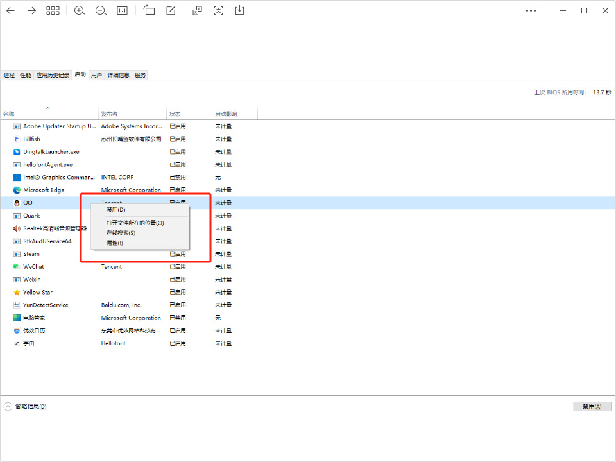Go back with the left arrow icon
Image resolution: width=616 pixels, height=462 pixels.
(x=11, y=11)
